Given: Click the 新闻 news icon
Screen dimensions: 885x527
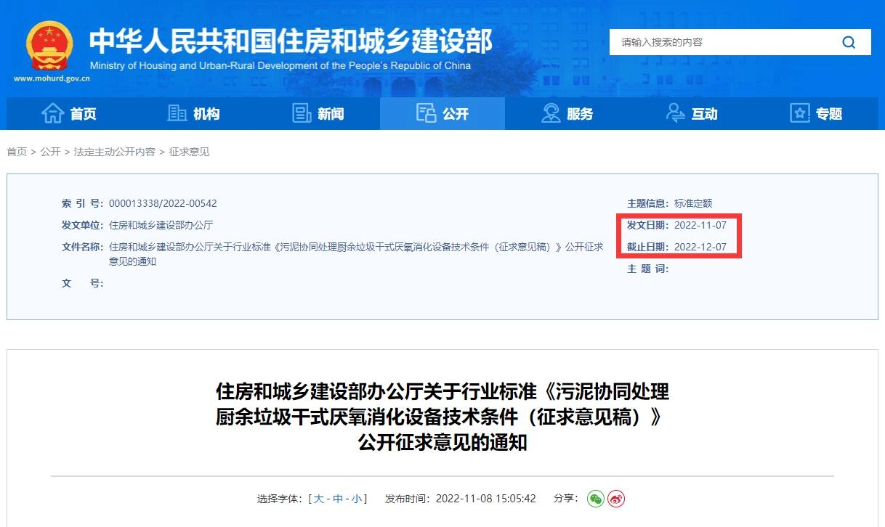Looking at the screenshot, I should (x=302, y=113).
